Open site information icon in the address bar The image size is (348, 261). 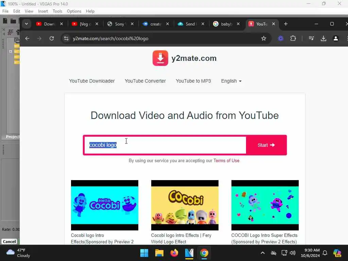click(66, 38)
